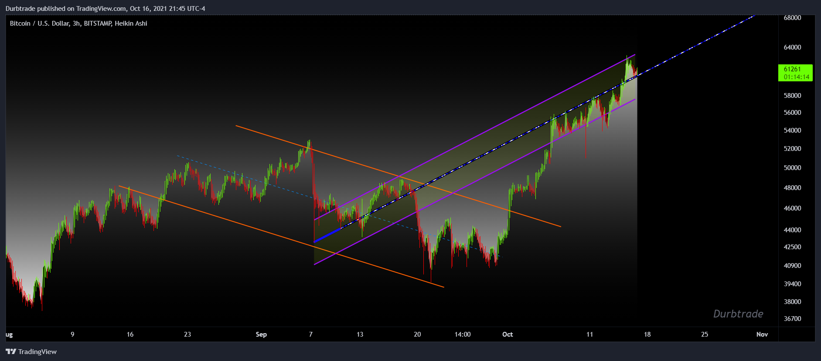Click the TradingView brand text link
The width and height of the screenshot is (821, 361).
point(37,351)
